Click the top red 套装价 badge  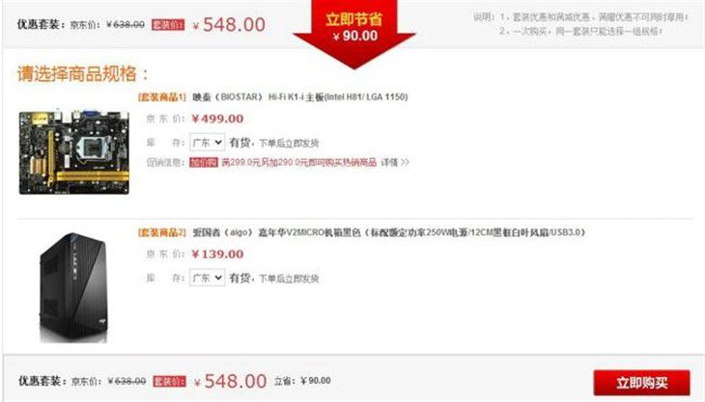pos(168,25)
